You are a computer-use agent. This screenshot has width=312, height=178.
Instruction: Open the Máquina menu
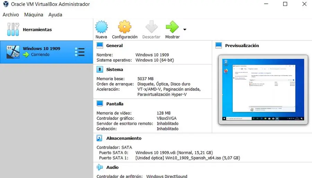(x=34, y=15)
